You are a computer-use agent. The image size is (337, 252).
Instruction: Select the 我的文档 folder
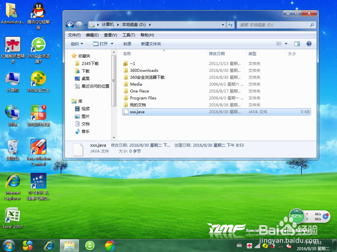[x=216, y=105]
